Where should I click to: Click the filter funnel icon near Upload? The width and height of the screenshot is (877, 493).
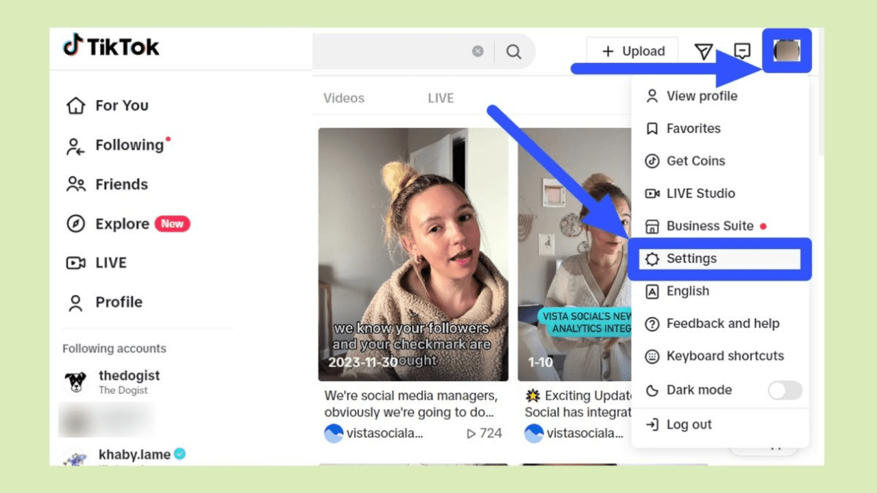click(704, 51)
